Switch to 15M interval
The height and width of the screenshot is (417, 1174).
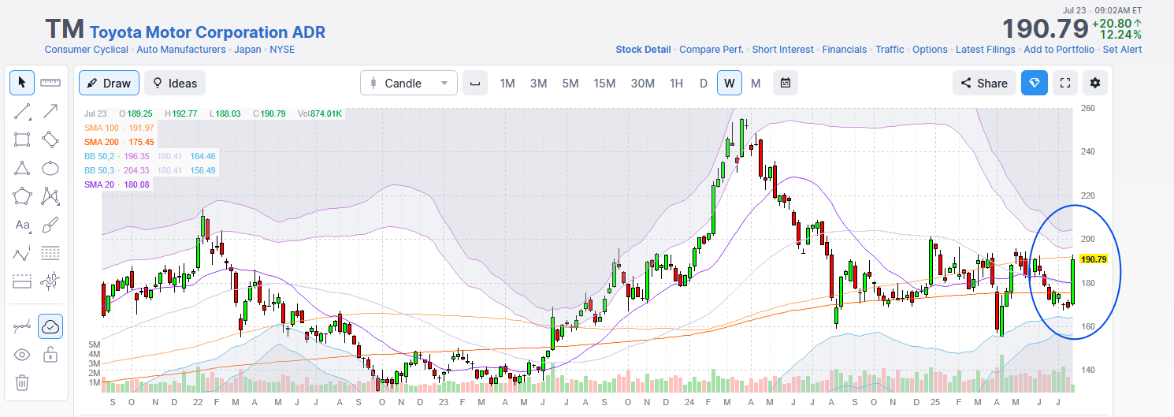[x=605, y=83]
